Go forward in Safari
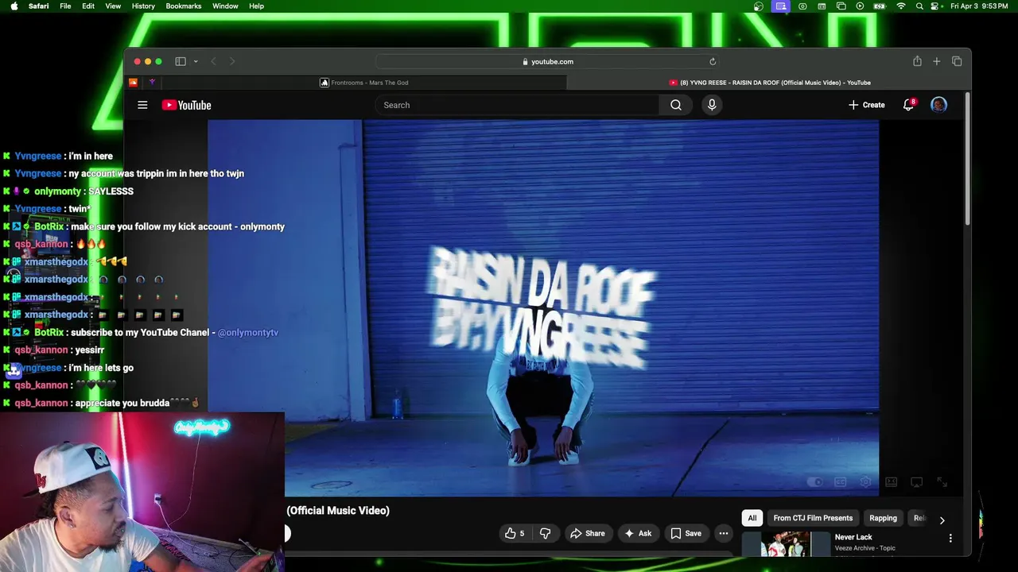 click(232, 61)
